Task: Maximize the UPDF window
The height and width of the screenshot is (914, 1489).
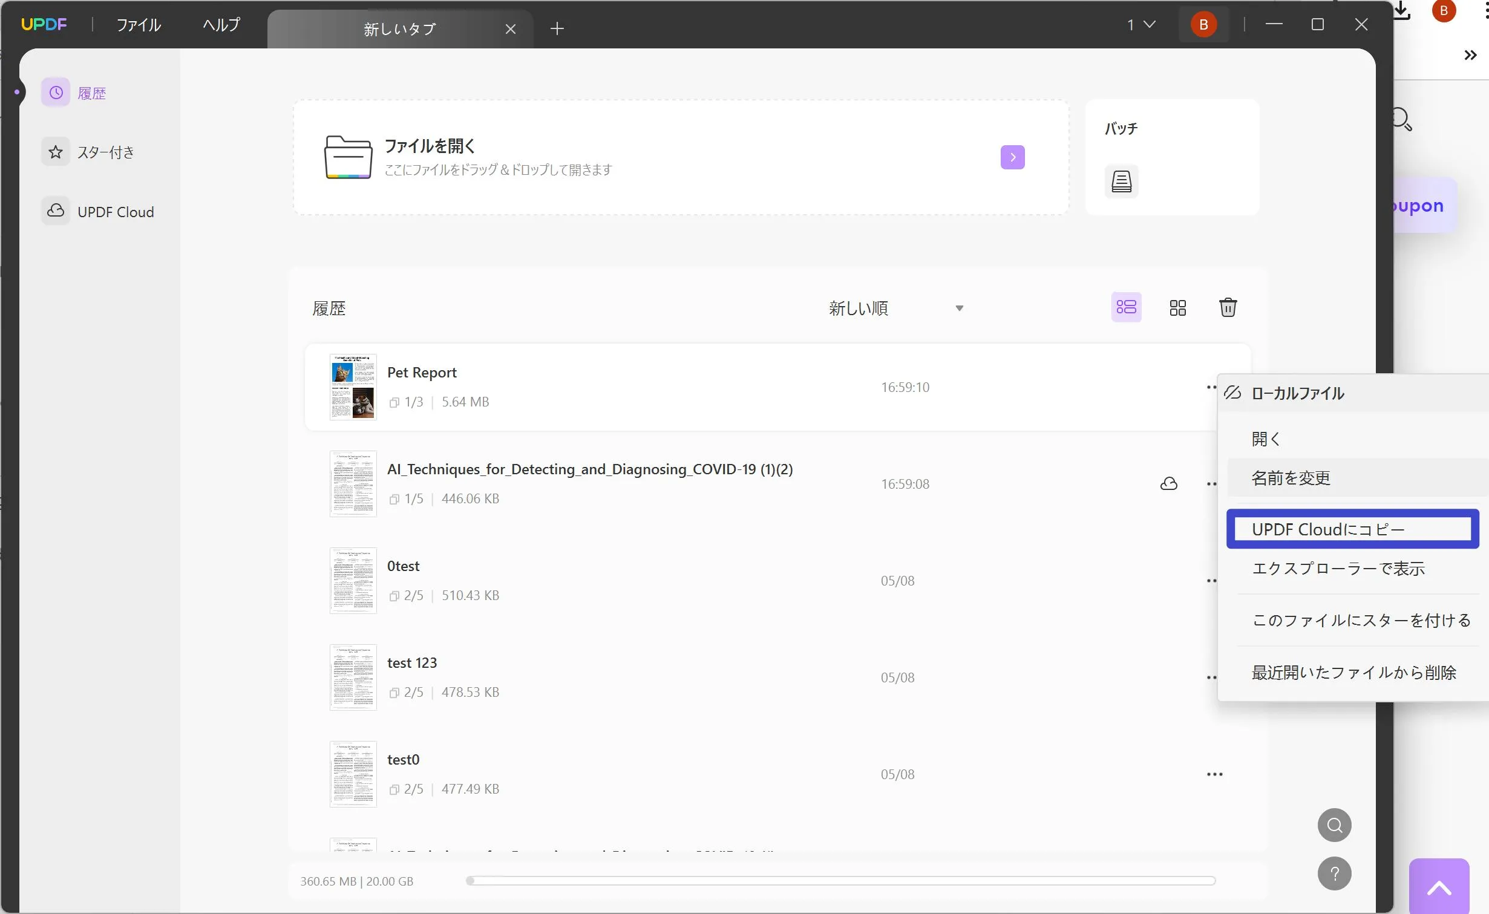Action: coord(1317,24)
